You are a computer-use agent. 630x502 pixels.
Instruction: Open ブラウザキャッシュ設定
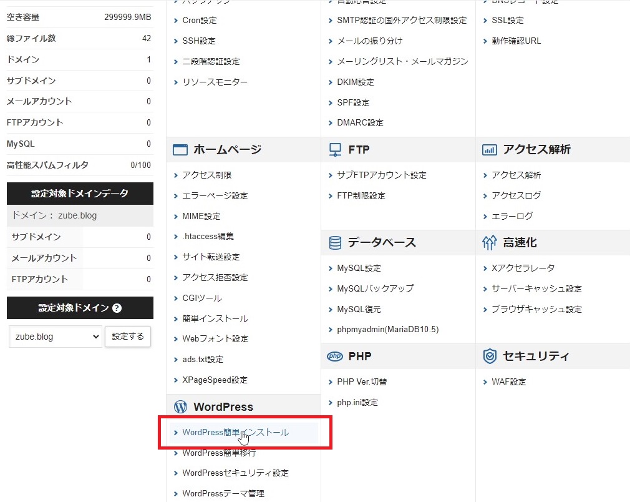click(537, 309)
